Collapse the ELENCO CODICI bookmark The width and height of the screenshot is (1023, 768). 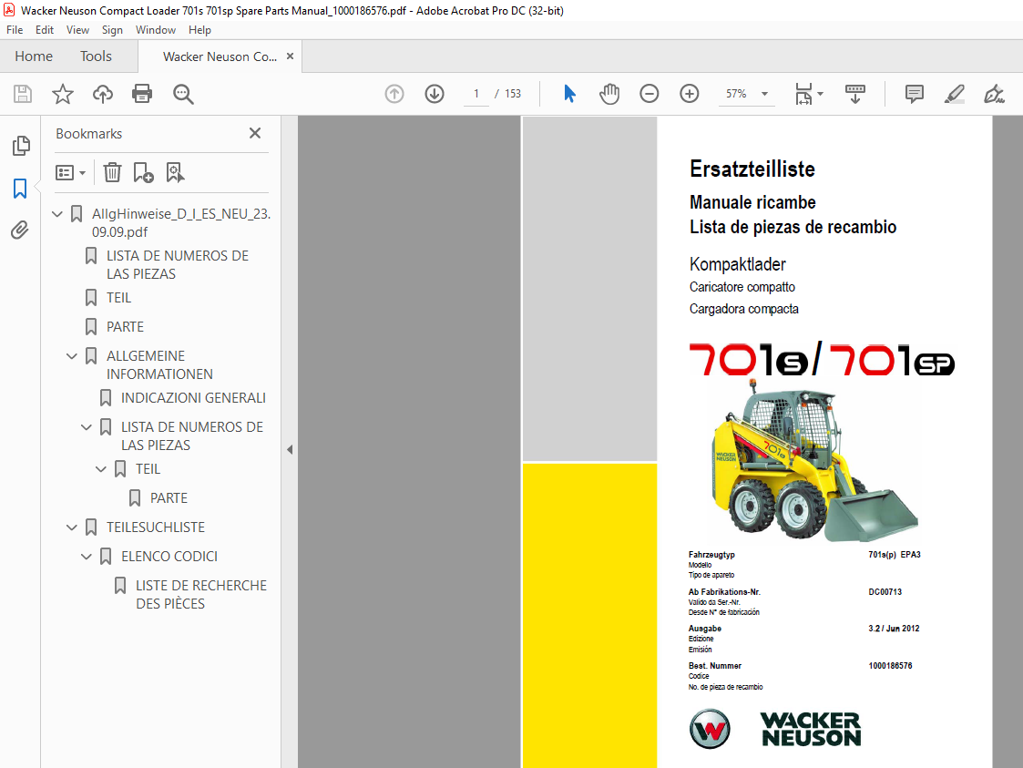pyautogui.click(x=87, y=556)
